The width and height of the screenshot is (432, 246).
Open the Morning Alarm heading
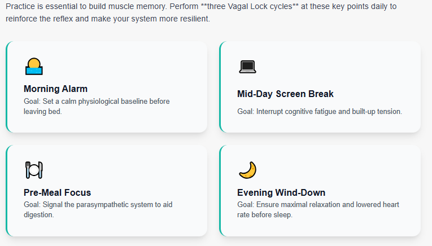(x=55, y=89)
